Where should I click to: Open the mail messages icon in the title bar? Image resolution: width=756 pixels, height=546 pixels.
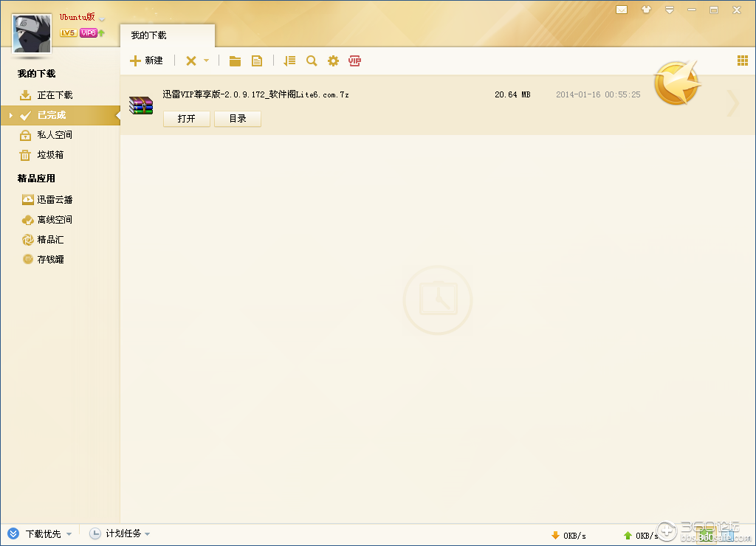coord(622,10)
